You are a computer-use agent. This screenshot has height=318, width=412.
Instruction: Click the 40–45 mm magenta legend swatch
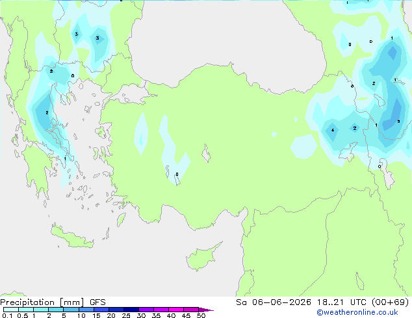pyautogui.click(x=176, y=310)
